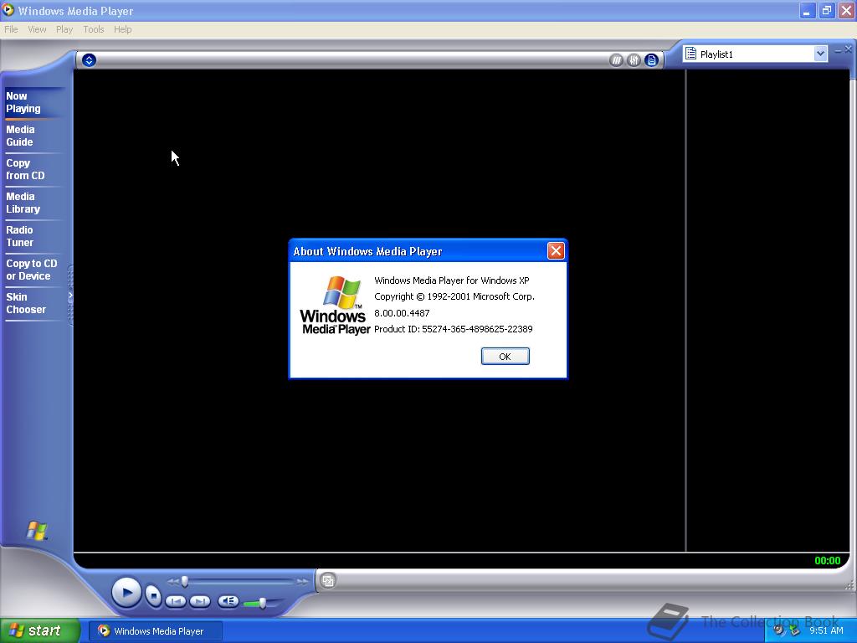This screenshot has width=857, height=643.
Task: Open the Play menu
Action: point(64,29)
